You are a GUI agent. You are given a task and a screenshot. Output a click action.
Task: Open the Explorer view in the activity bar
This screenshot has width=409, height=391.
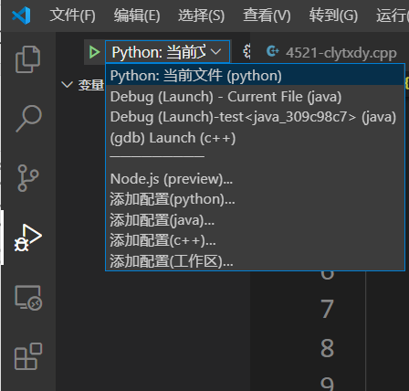(28, 59)
